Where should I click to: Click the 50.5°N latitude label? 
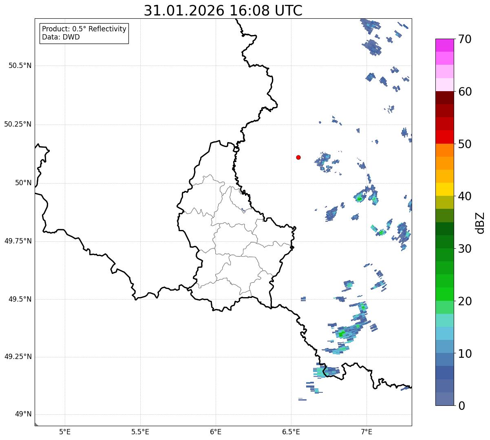tap(20, 66)
